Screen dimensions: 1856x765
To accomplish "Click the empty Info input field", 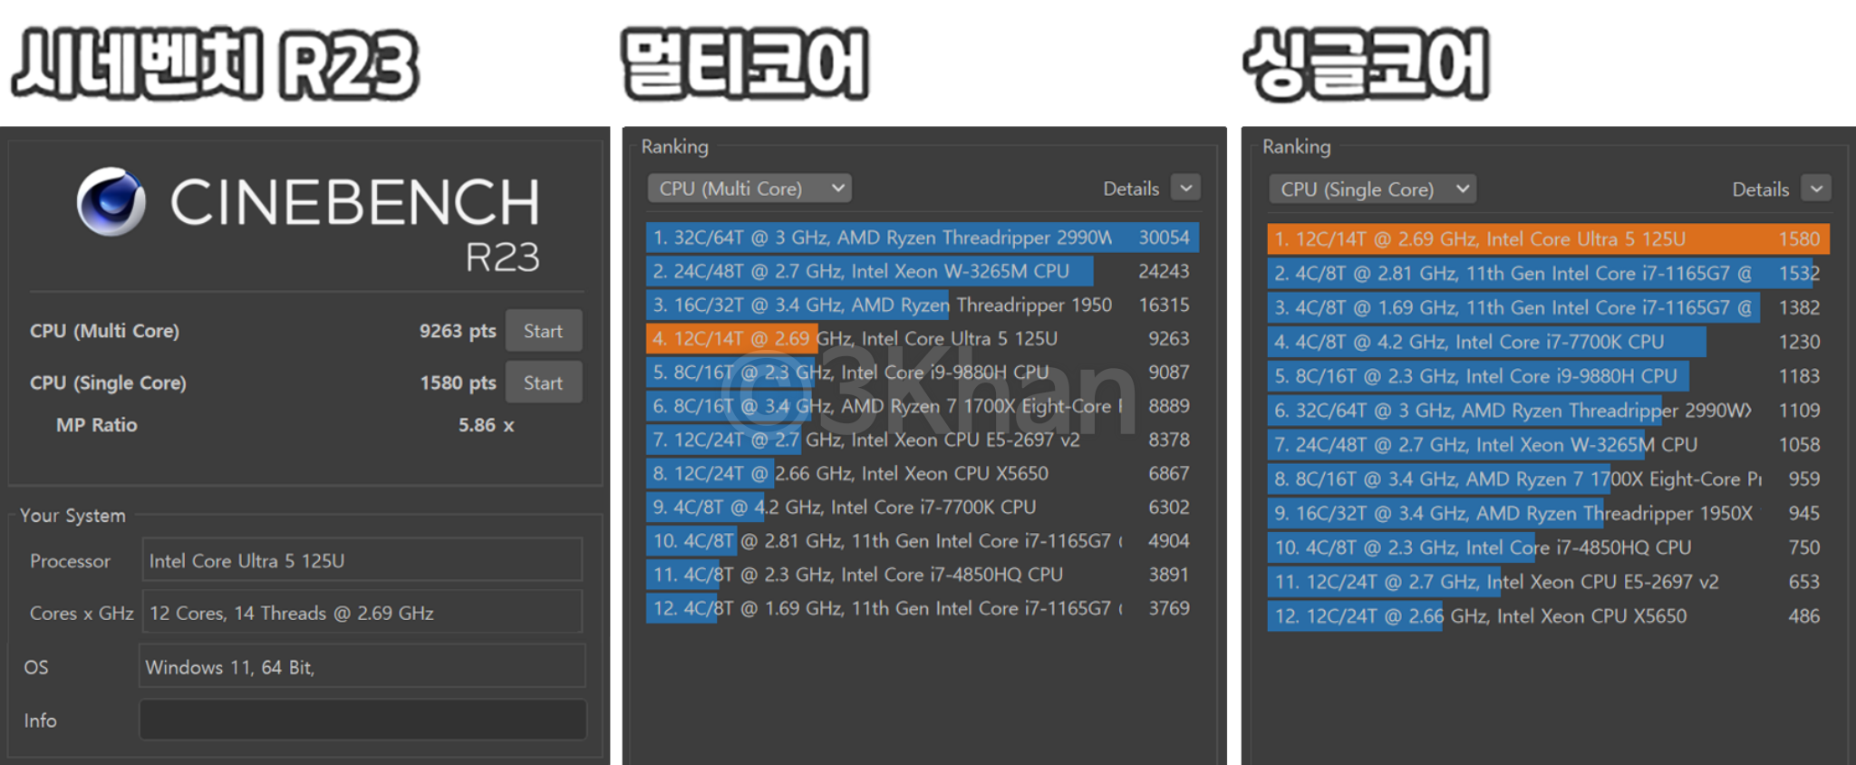I will pyautogui.click(x=362, y=720).
